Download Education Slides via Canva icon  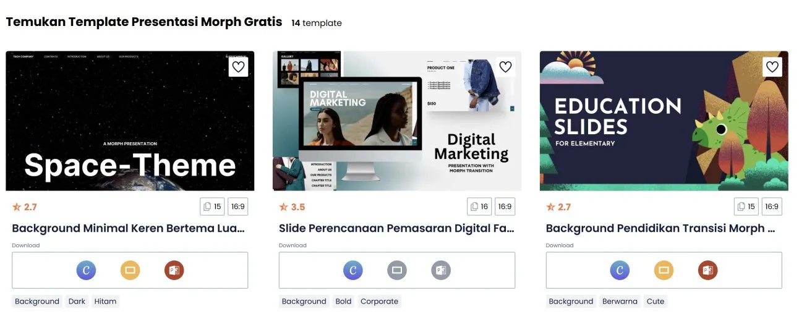620,270
